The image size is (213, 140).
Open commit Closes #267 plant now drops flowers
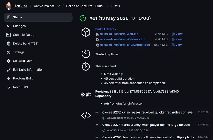tap(148, 137)
